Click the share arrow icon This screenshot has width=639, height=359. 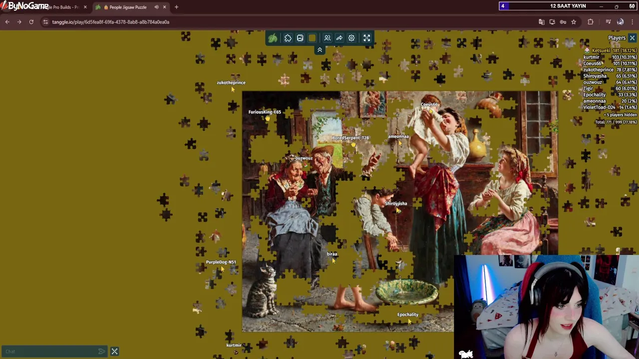(x=339, y=38)
